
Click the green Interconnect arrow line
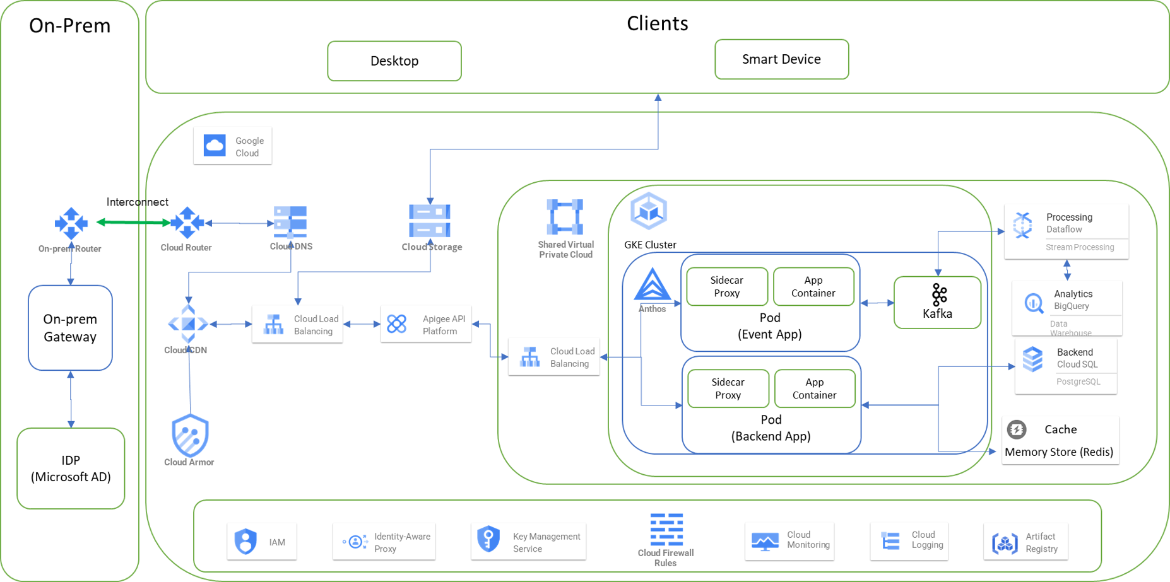(x=134, y=222)
